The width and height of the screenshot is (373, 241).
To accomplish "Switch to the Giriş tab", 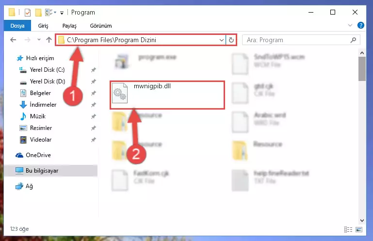I will pos(43,26).
